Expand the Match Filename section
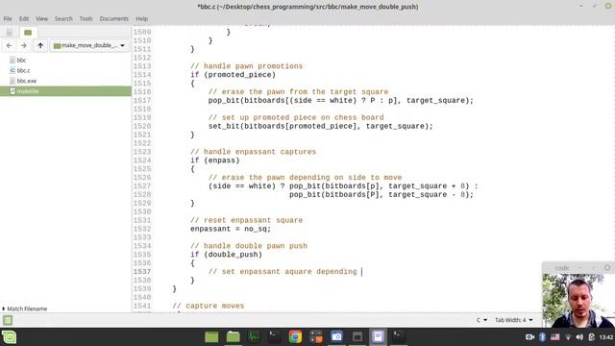The image size is (615, 346). pos(25,309)
